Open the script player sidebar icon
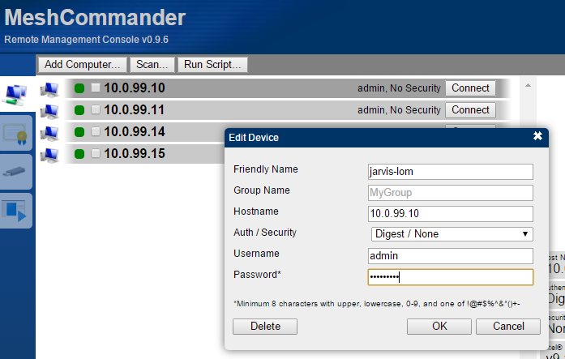The image size is (565, 359). (x=15, y=211)
